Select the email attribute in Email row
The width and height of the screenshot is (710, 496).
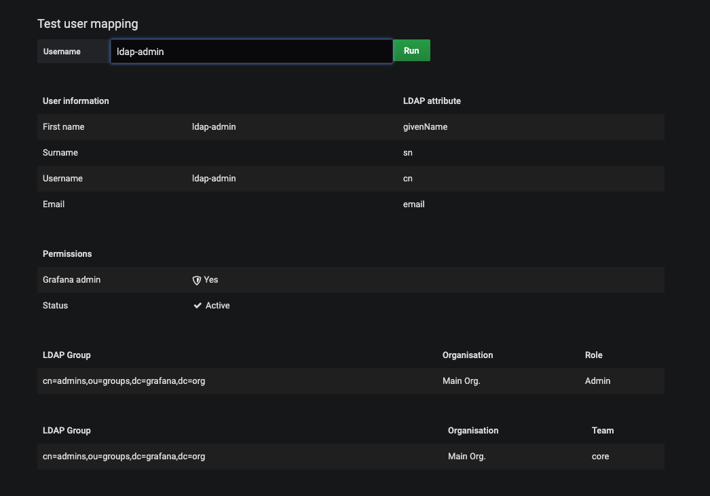(x=413, y=205)
